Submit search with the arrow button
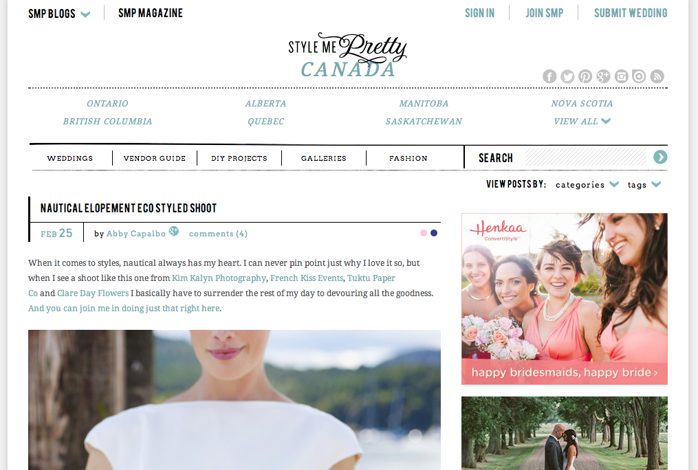The width and height of the screenshot is (698, 470). (x=660, y=157)
